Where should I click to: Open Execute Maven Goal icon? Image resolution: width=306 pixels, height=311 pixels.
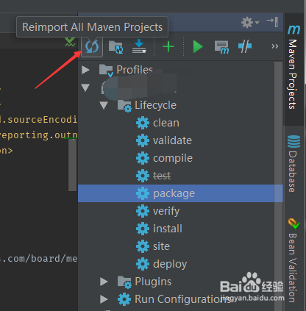point(221,47)
